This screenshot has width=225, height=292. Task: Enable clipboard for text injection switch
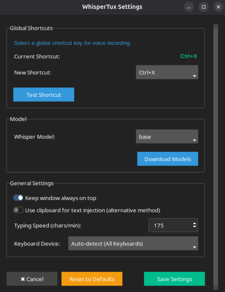pos(18,210)
